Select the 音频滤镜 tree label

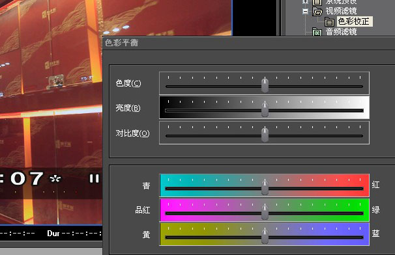[341, 32]
